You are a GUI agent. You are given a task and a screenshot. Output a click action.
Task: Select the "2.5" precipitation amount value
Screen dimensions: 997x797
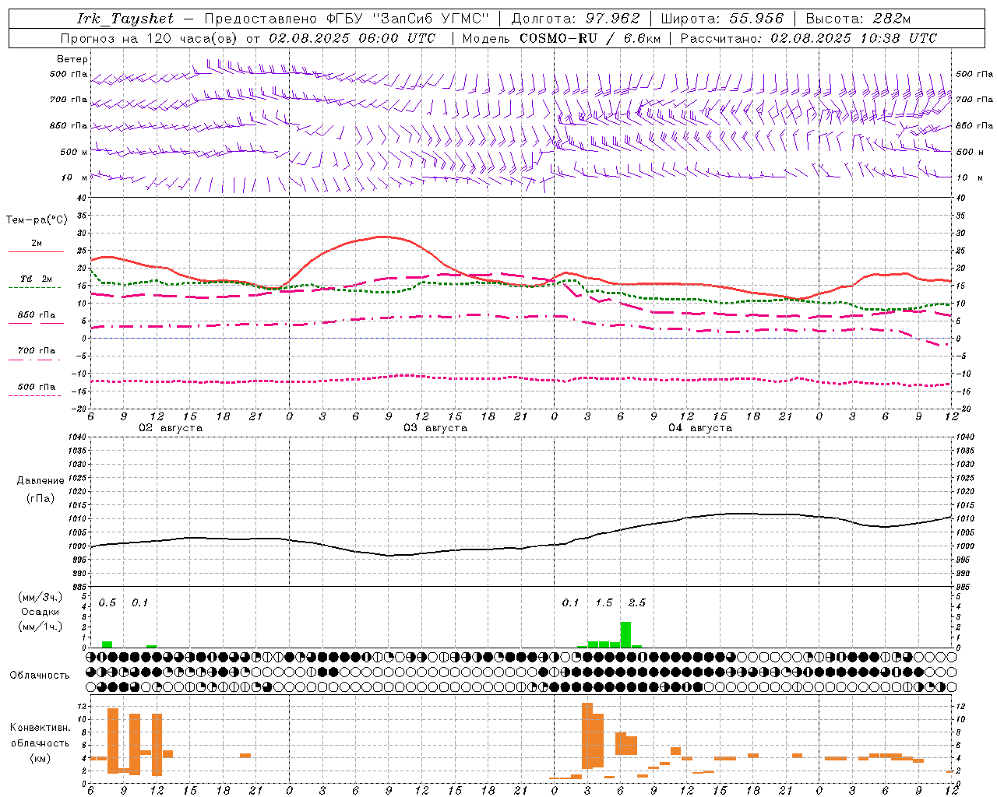pos(637,603)
